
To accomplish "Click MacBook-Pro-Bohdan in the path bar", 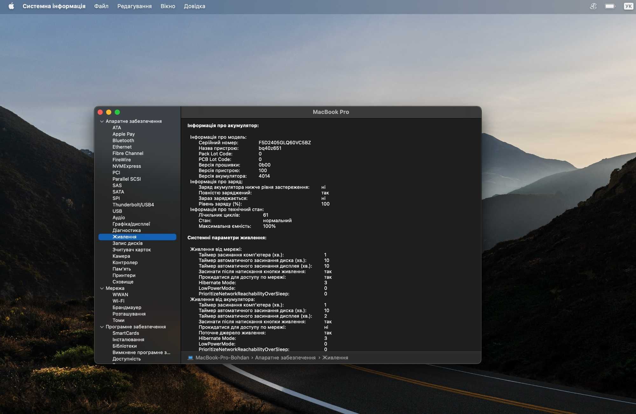I will click(222, 358).
